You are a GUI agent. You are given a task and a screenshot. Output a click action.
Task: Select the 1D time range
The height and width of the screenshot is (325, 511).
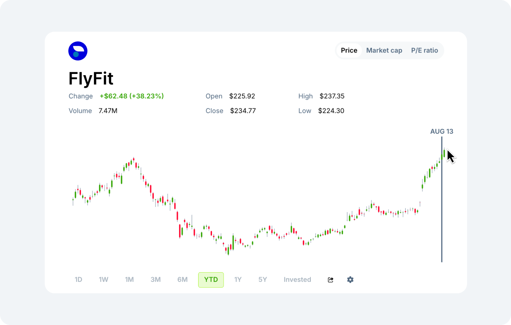(x=79, y=279)
